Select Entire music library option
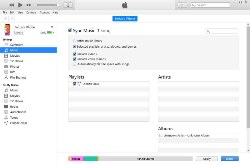The height and width of the screenshot is (165, 250). coord(74,41)
